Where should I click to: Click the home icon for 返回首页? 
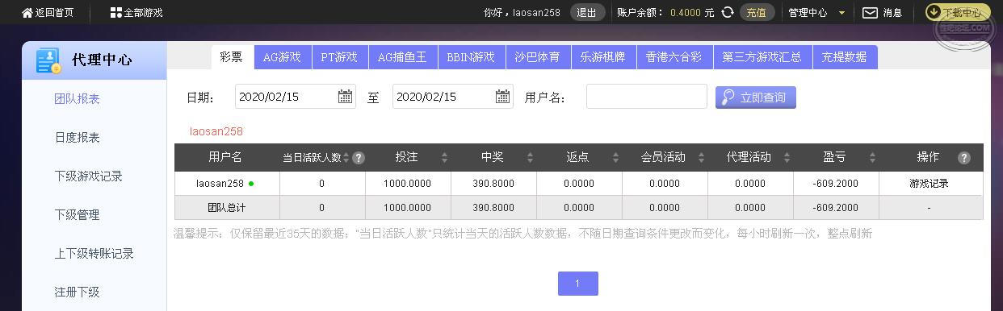[x=27, y=13]
